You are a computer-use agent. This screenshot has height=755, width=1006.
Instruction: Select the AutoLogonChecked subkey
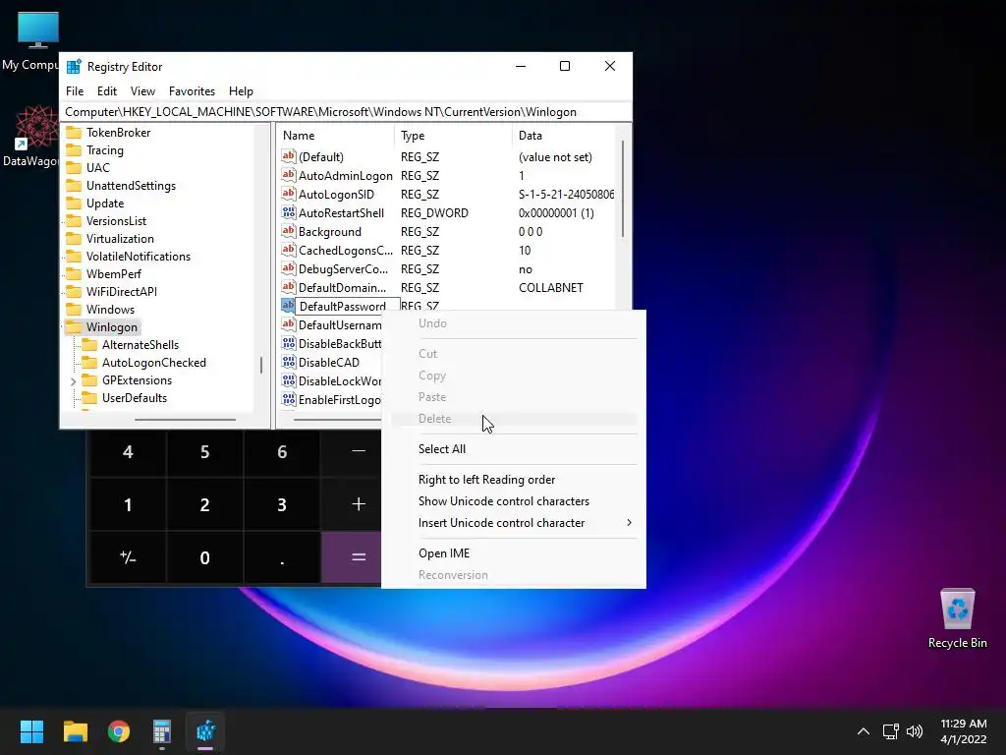(154, 363)
